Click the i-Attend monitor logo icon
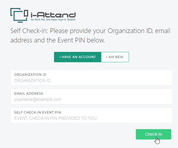This screenshot has width=178, height=148. click(19, 15)
